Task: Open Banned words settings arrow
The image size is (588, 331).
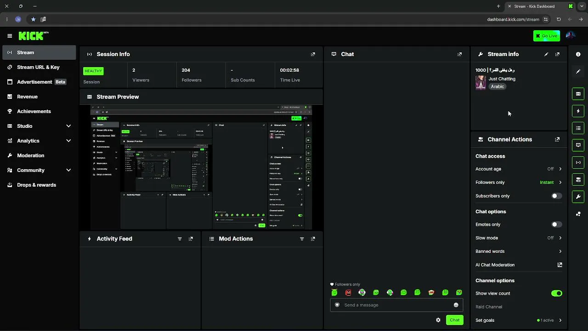Action: click(560, 251)
